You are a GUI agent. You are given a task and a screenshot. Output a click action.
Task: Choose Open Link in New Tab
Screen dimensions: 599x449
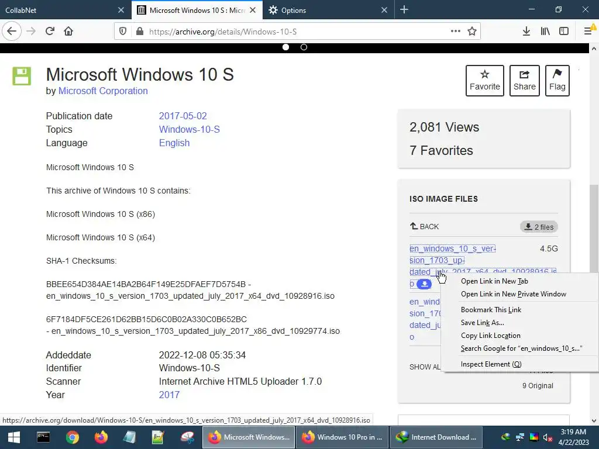(x=494, y=281)
